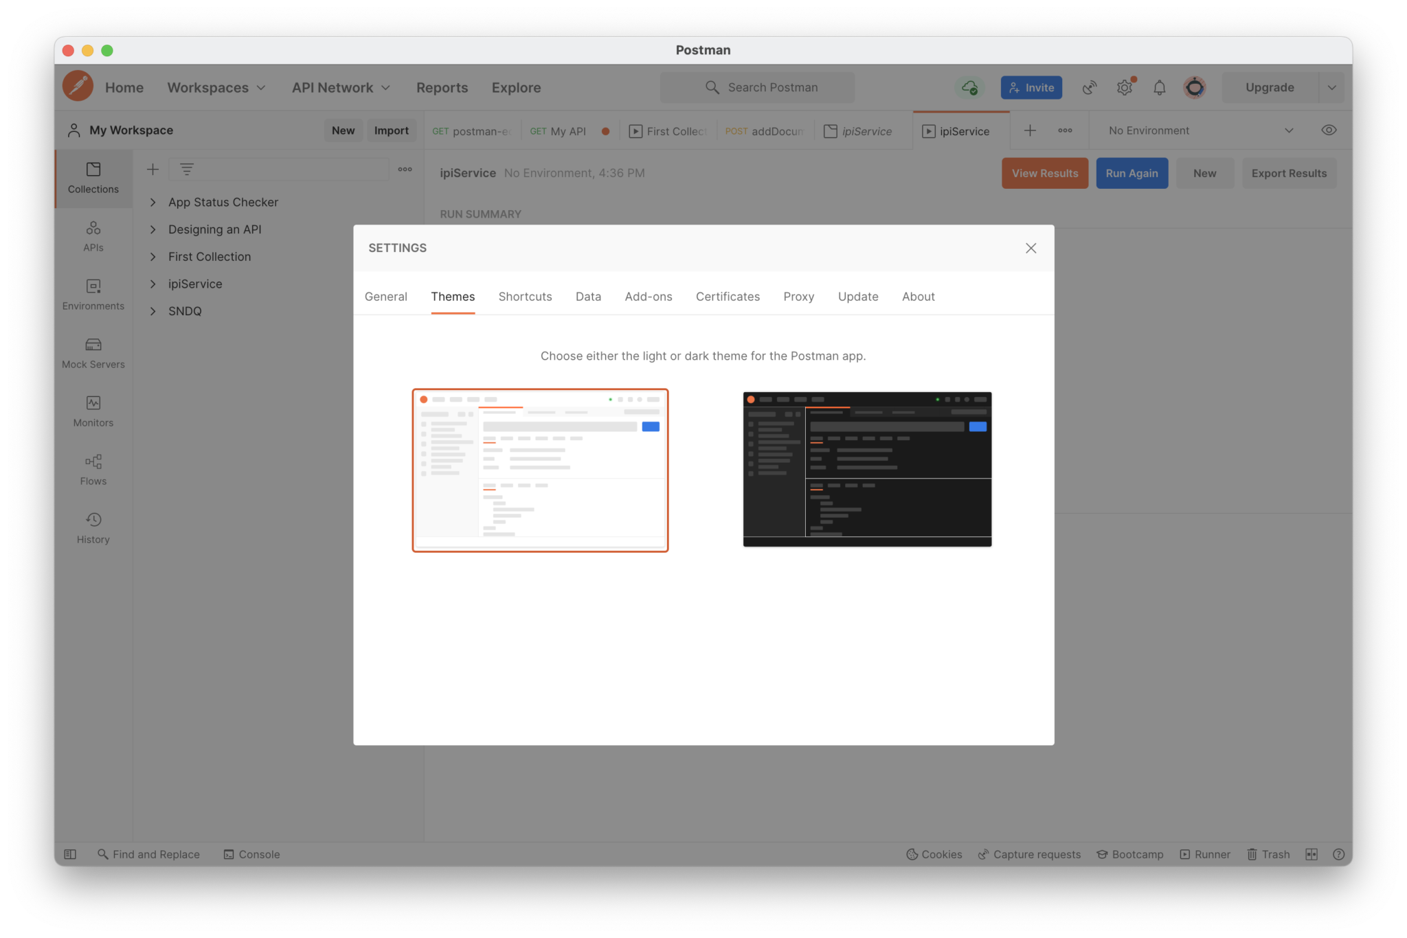Open the Flows panel
The width and height of the screenshot is (1407, 938).
[x=93, y=468]
